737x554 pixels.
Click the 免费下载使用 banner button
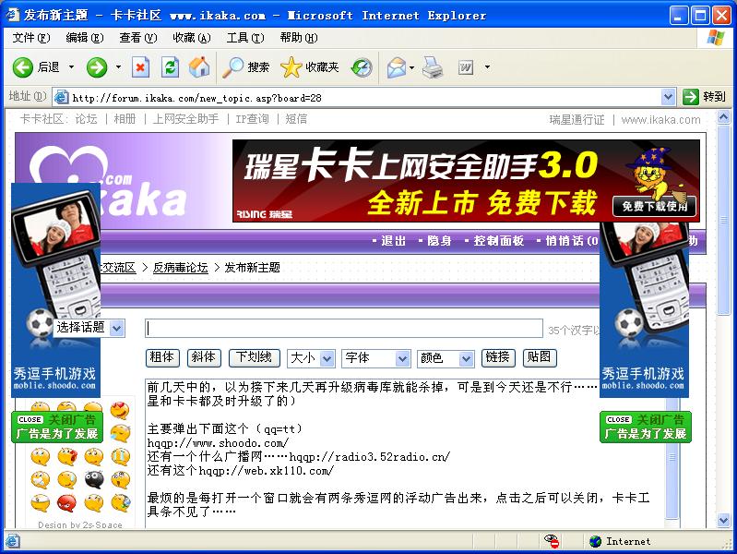[654, 206]
